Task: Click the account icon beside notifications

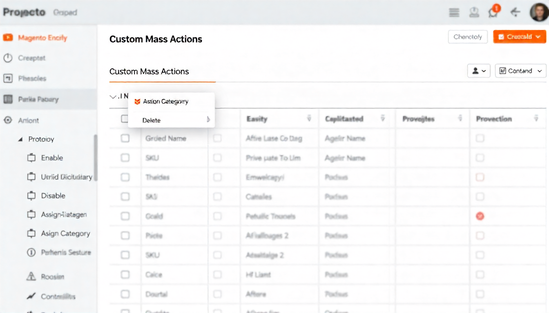Action: click(474, 13)
